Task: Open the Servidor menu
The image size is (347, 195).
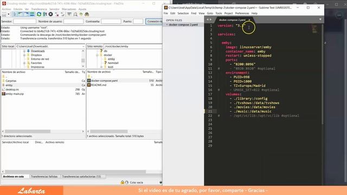Action: pyautogui.click(x=54, y=9)
